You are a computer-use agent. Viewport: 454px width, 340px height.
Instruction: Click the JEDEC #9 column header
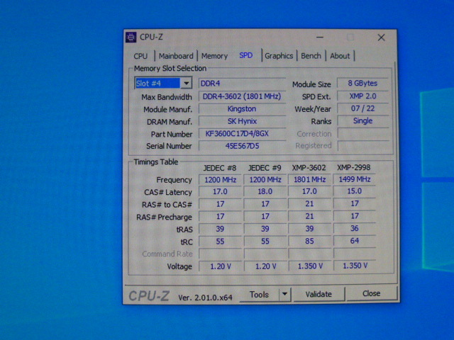(265, 168)
